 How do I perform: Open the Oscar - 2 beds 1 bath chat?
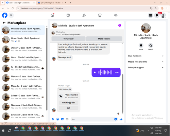coord(23,59)
